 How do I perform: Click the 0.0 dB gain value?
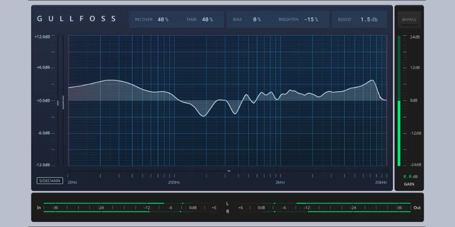(411, 177)
